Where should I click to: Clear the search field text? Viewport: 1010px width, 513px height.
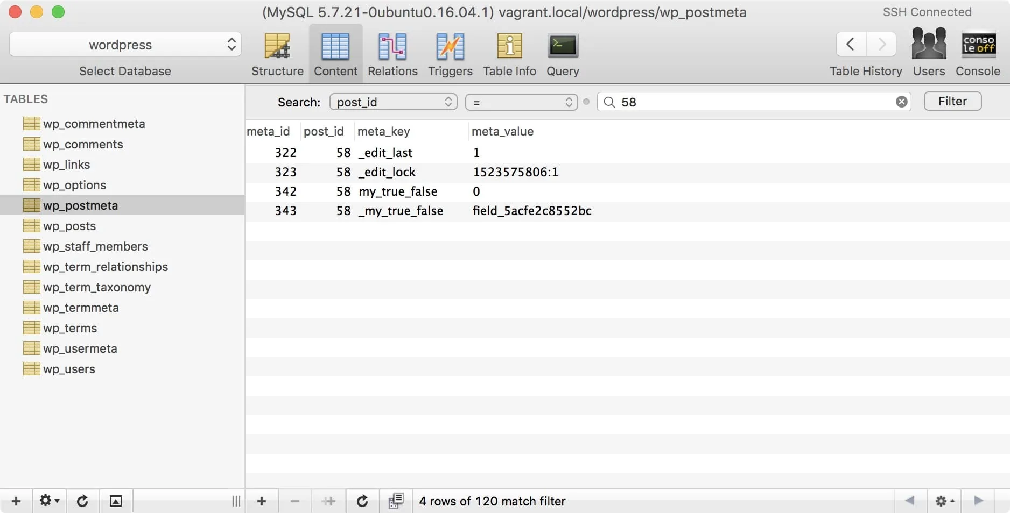pyautogui.click(x=901, y=102)
